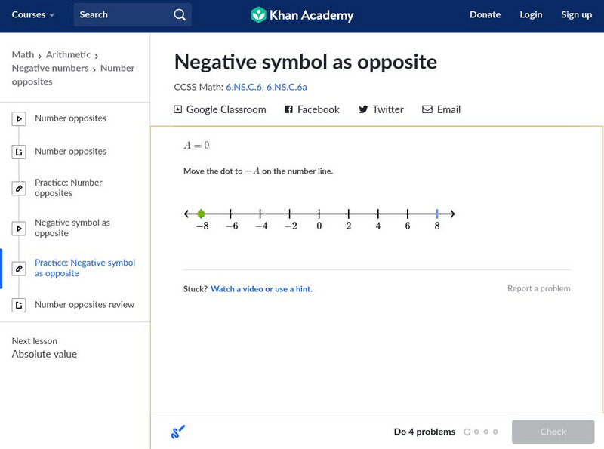Click the Negative numbers breadcrumb

(x=50, y=68)
